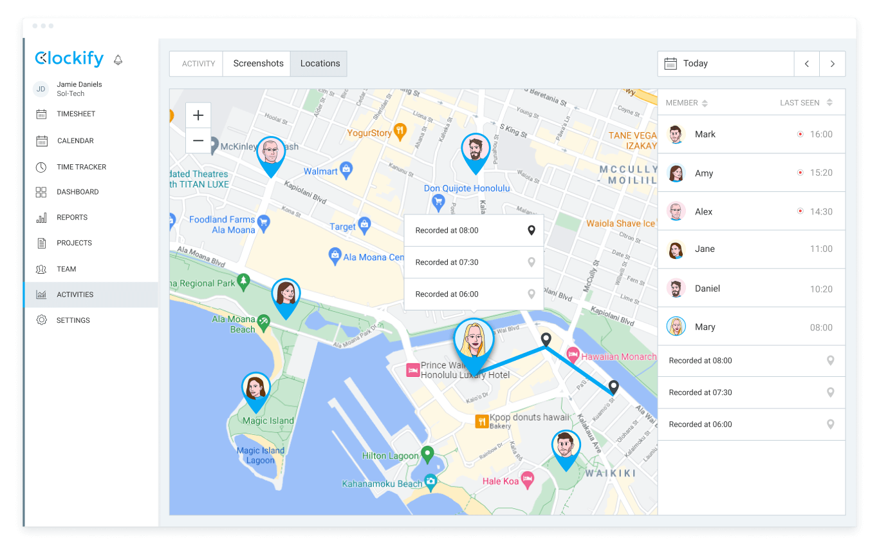Open the Today date picker

[x=725, y=64]
